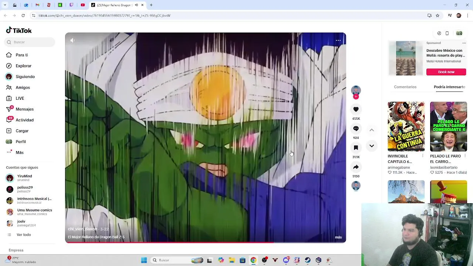This screenshot has height=266, width=473.
Task: Open Cargar upload page
Action: click(x=22, y=131)
